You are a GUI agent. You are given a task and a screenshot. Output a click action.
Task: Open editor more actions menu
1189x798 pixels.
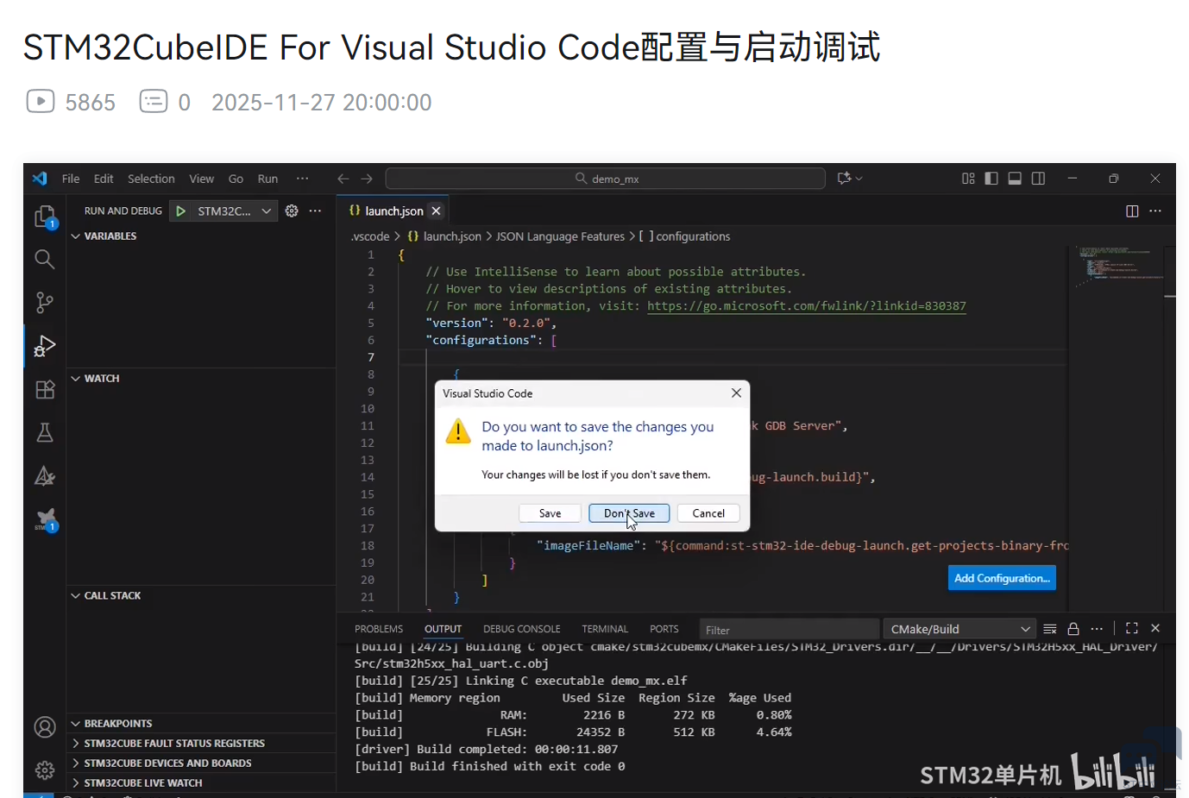tap(1155, 211)
